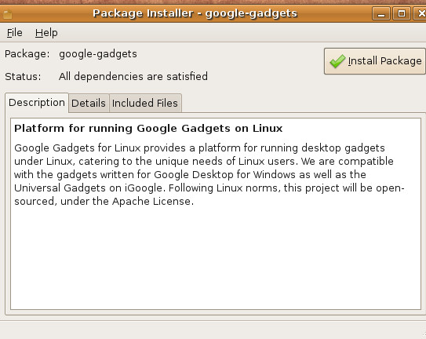426x339 pixels.
Task: Click the Package Installer title bar text
Action: click(195, 13)
